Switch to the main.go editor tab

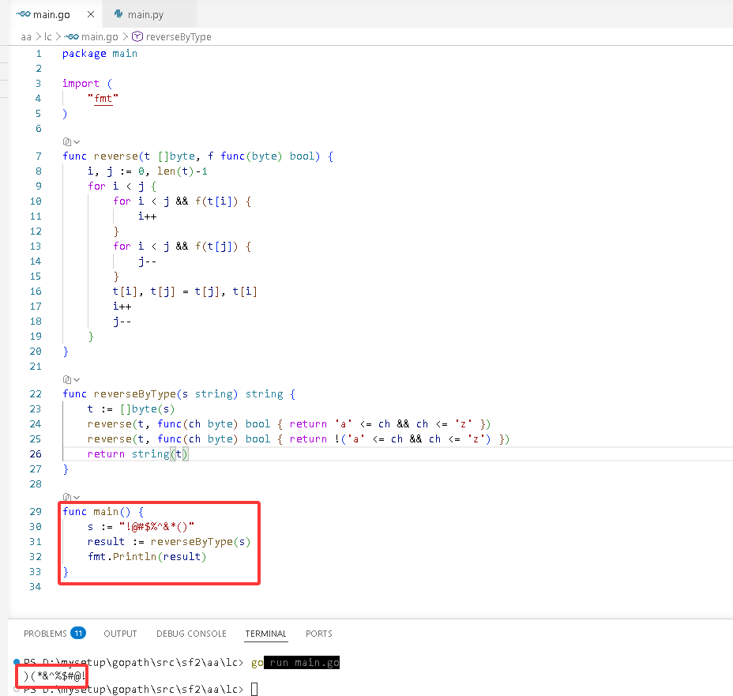[56, 14]
